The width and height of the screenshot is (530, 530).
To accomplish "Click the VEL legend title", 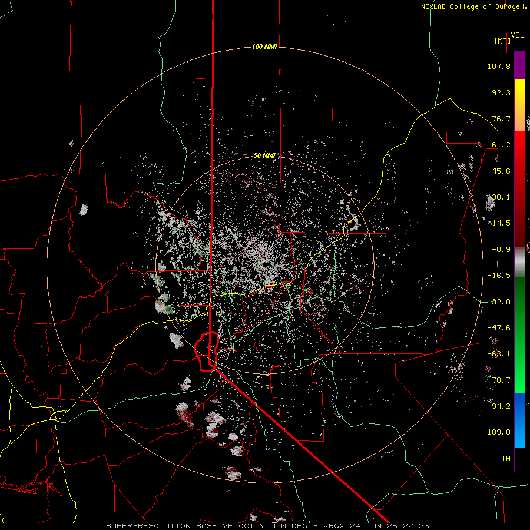I will (518, 35).
